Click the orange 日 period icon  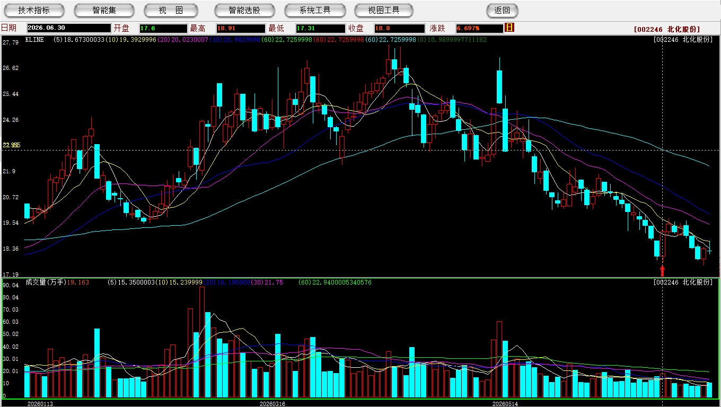coord(509,28)
